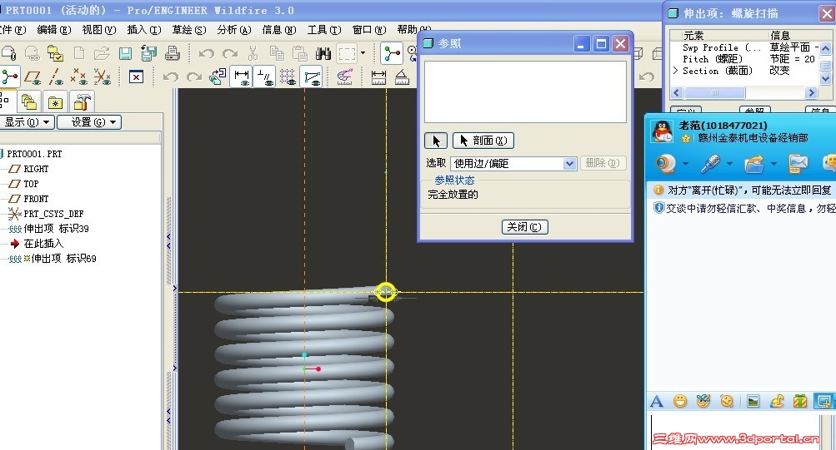Viewport: 836px width, 450px height.
Task: Click the folders with checkmark icon
Action: (x=55, y=53)
